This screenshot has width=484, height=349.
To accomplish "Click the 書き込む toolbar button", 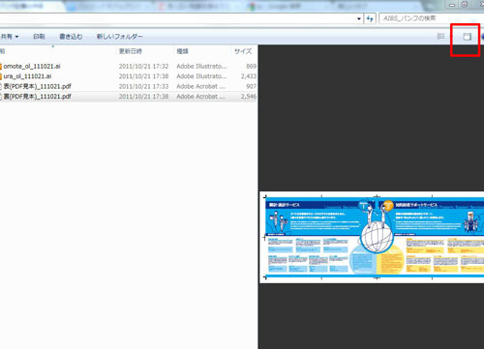I will click(71, 37).
